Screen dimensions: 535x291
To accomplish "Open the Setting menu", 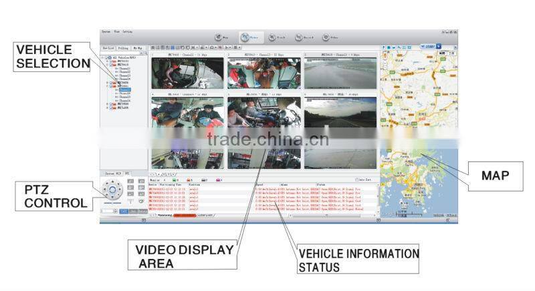I will [126, 31].
